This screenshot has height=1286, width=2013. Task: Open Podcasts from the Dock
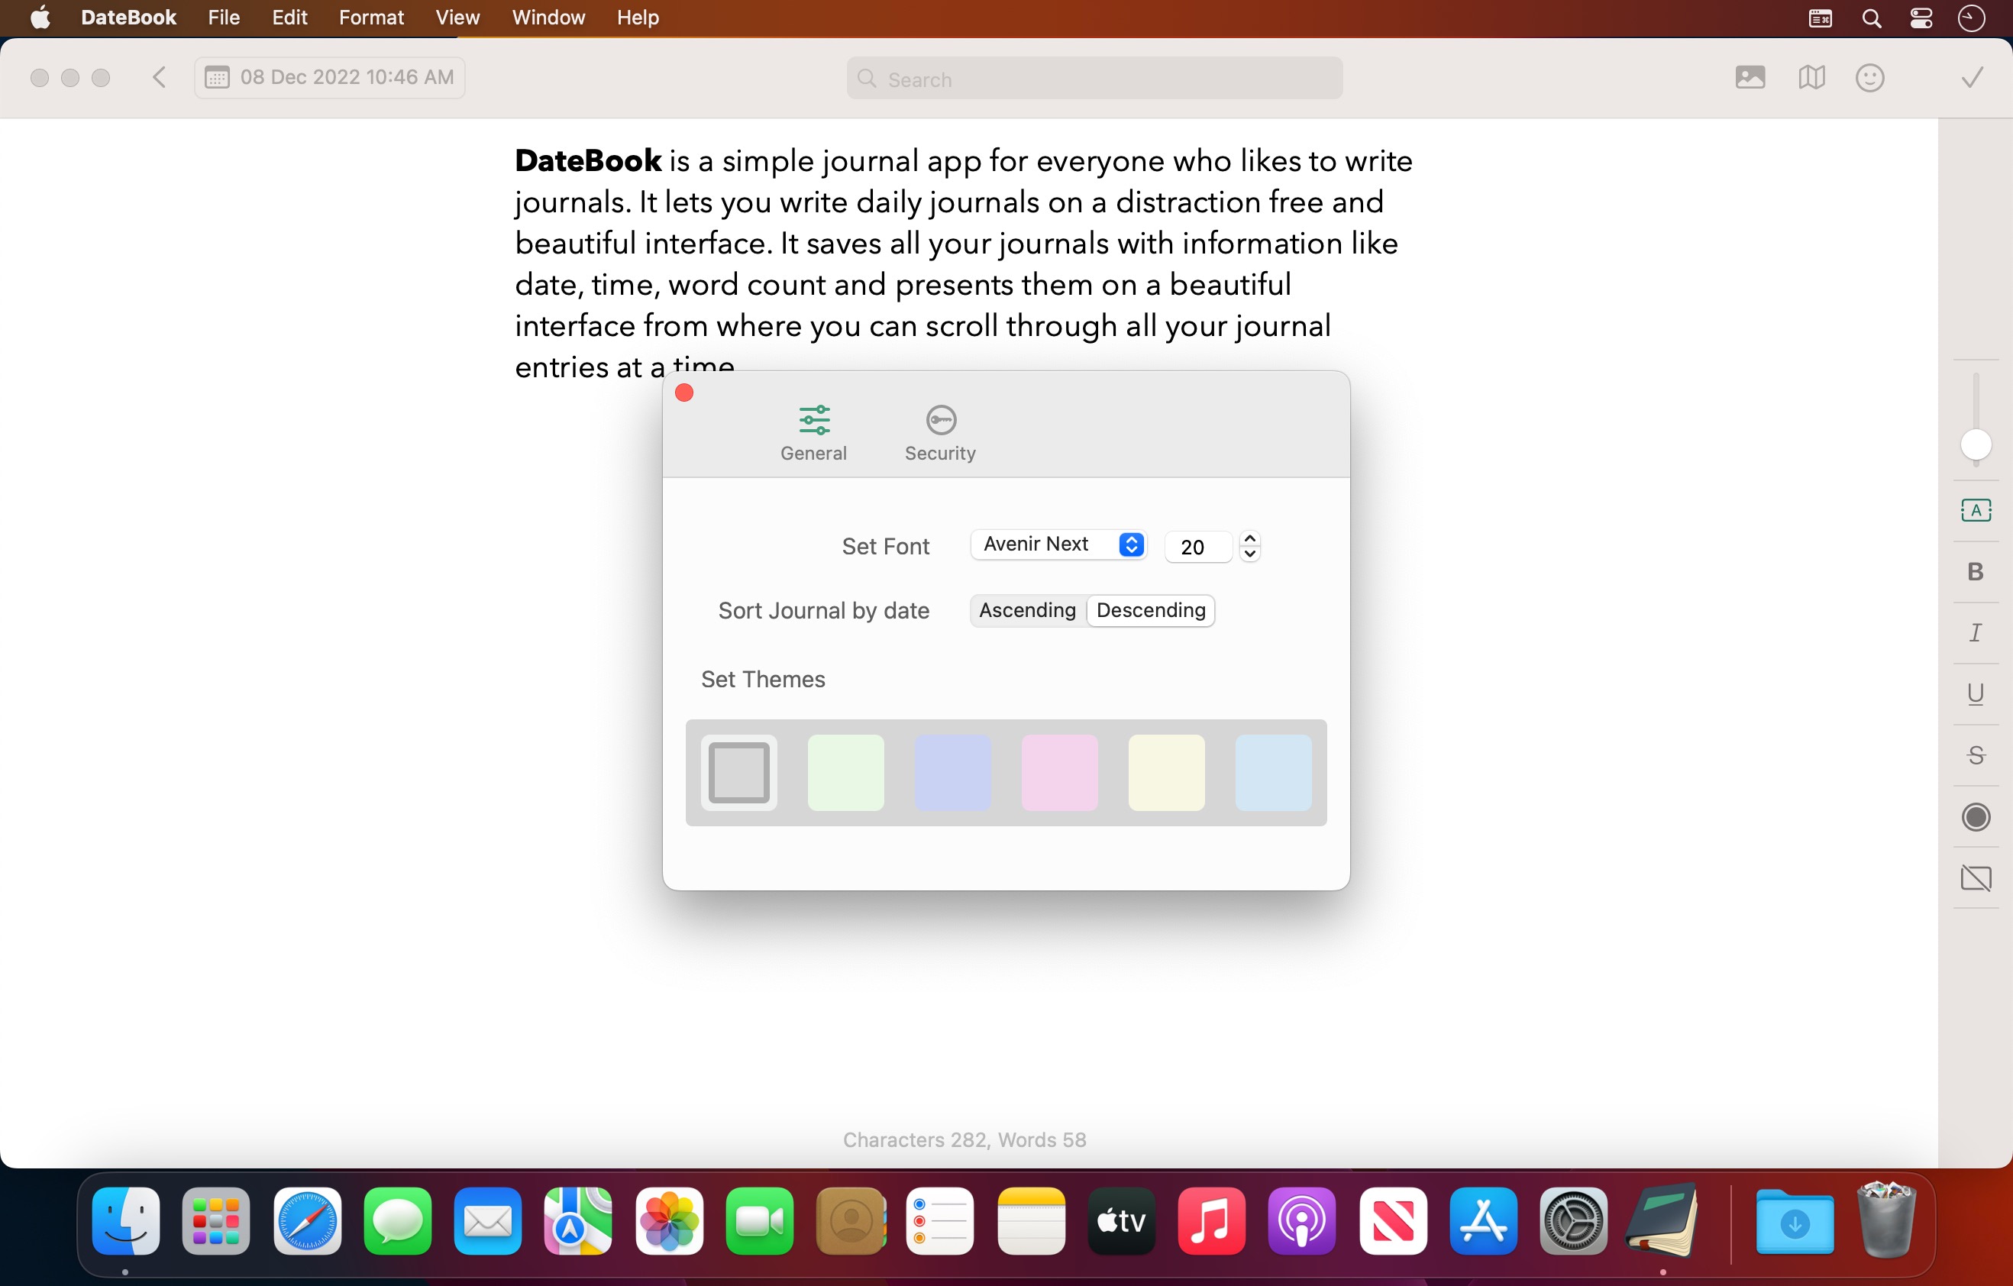[x=1303, y=1221]
